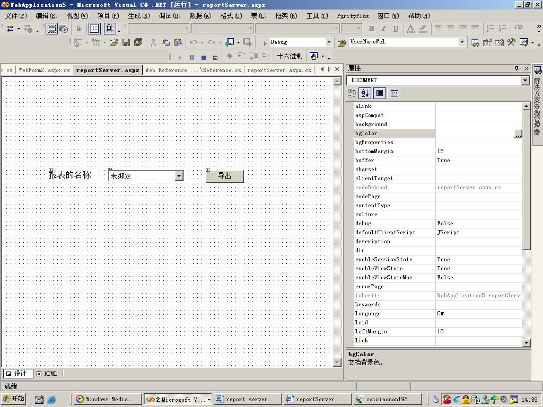
Task: Click the Align Left icon
Action: coord(439,29)
